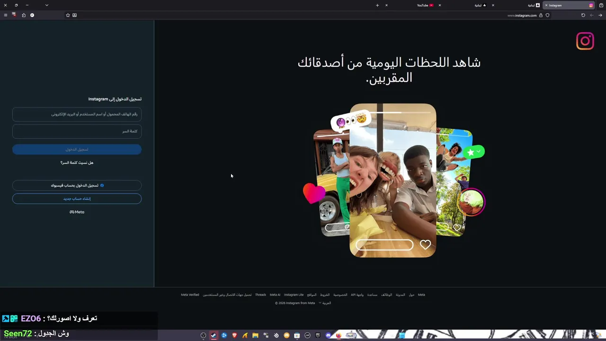This screenshot has height=341, width=606.
Task: Open the Meta Verified footer link
Action: tap(190, 295)
